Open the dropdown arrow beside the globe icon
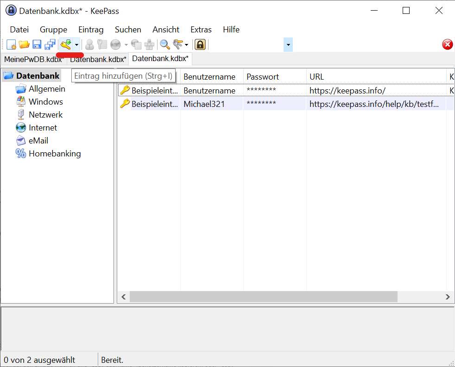Image resolution: width=455 pixels, height=367 pixels. 126,44
